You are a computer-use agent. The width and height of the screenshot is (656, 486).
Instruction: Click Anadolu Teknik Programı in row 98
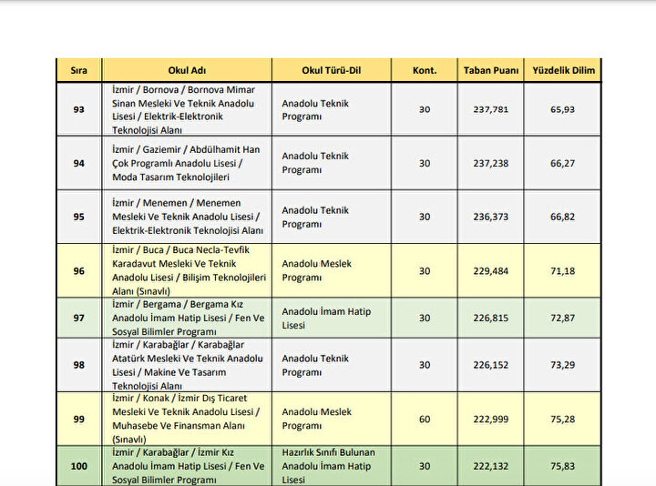pos(315,365)
